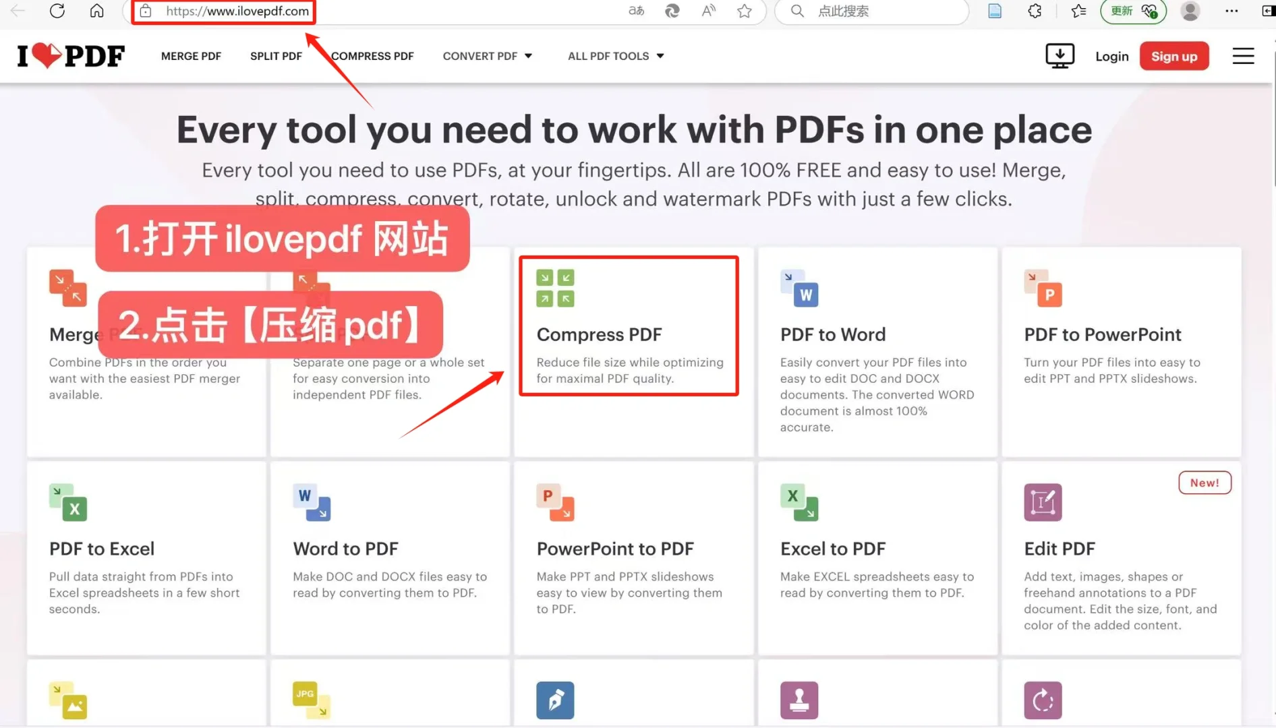Click the iLovePDF logo
This screenshot has height=728, width=1276.
71,56
